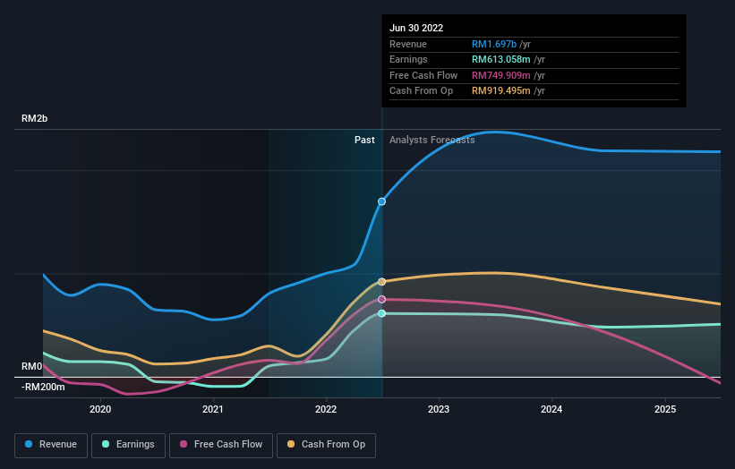Screen dimensions: 735x469
Task: Click the RM2b y-axis label
Action: pyautogui.click(x=34, y=118)
